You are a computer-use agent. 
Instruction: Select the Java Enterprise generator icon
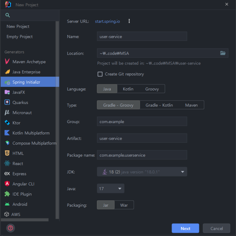(x=7, y=72)
